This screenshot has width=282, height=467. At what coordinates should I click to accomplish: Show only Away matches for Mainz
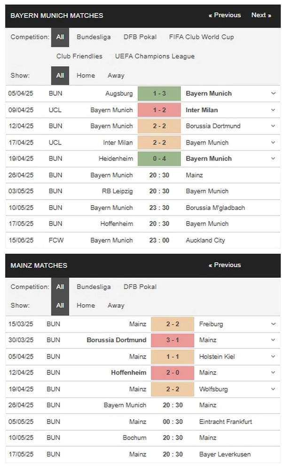tap(116, 305)
